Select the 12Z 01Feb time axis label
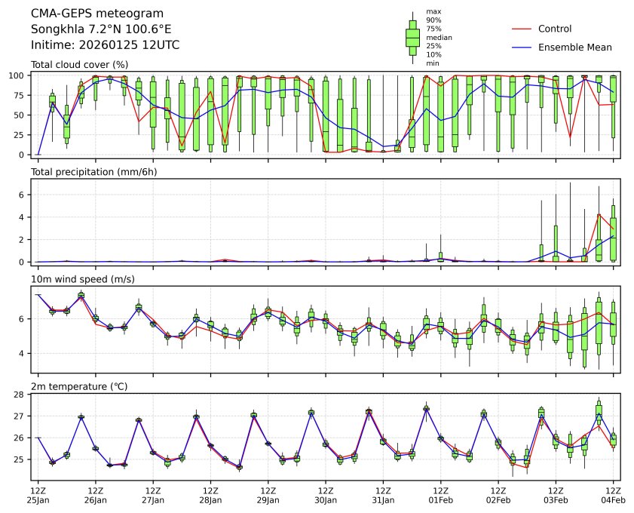This screenshot has width=634, height=513. click(x=440, y=494)
